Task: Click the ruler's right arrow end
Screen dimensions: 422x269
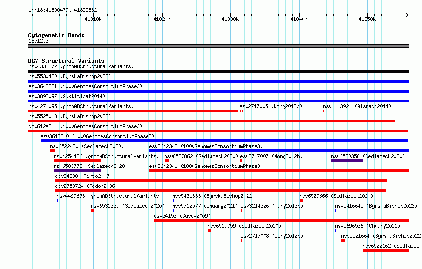Action: pyautogui.click(x=407, y=15)
